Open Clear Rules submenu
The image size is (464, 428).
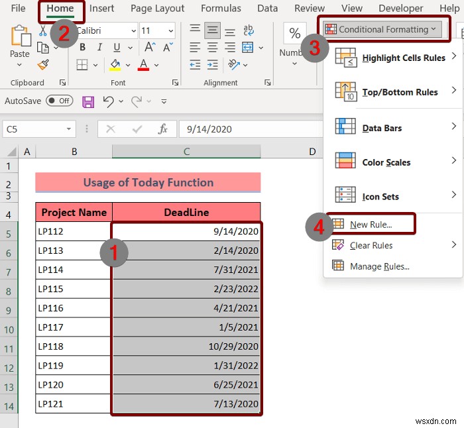point(394,245)
